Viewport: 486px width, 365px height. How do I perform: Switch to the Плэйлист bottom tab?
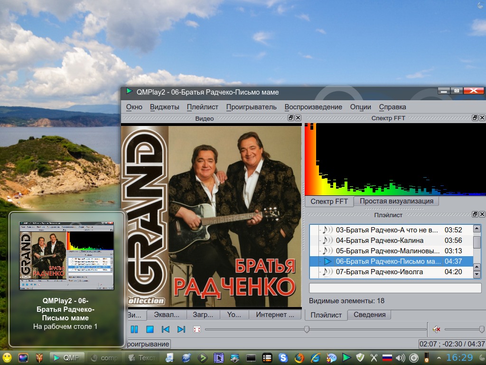(326, 315)
